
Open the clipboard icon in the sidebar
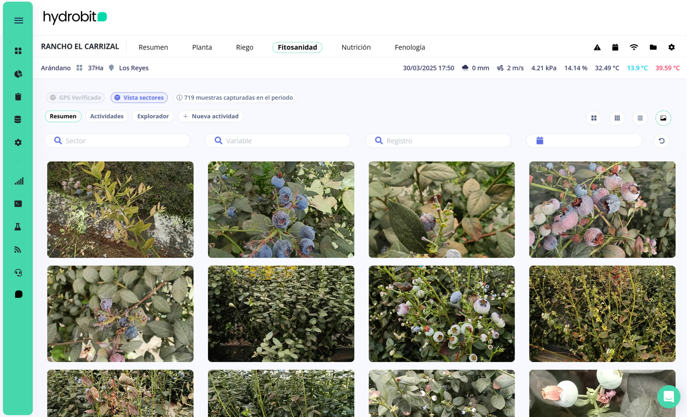click(x=18, y=97)
